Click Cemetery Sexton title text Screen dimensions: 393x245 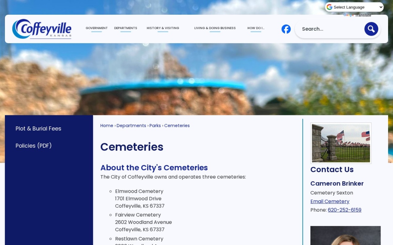[332, 193]
